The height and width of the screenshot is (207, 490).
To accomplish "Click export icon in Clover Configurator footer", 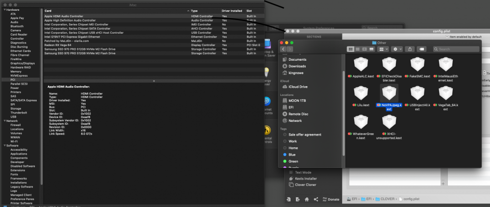I will [x=297, y=199].
